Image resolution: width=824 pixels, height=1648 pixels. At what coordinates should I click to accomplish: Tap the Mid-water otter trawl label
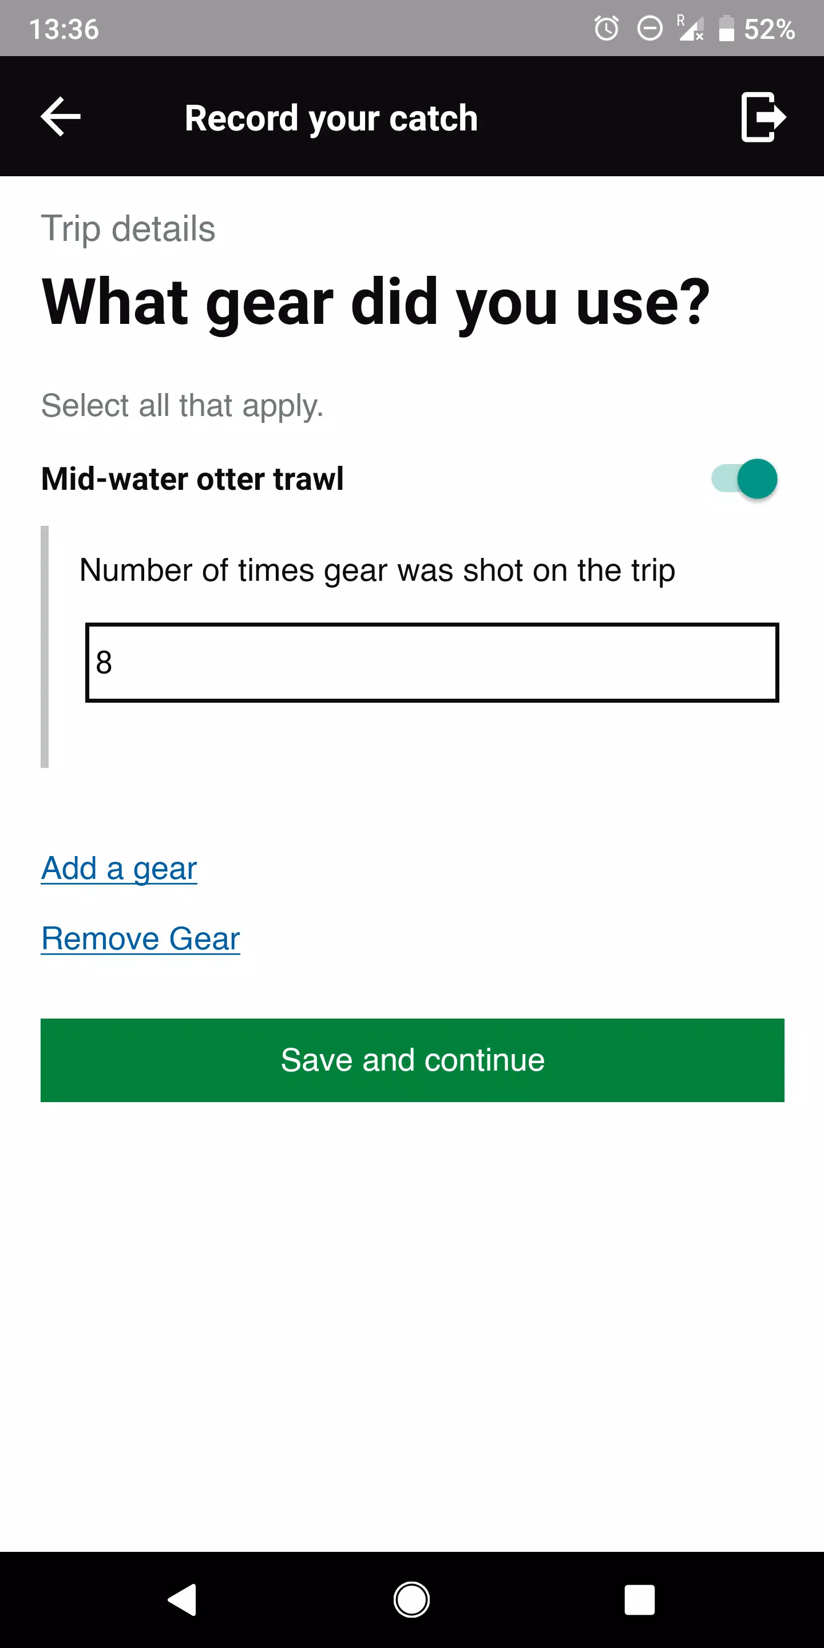pos(192,478)
